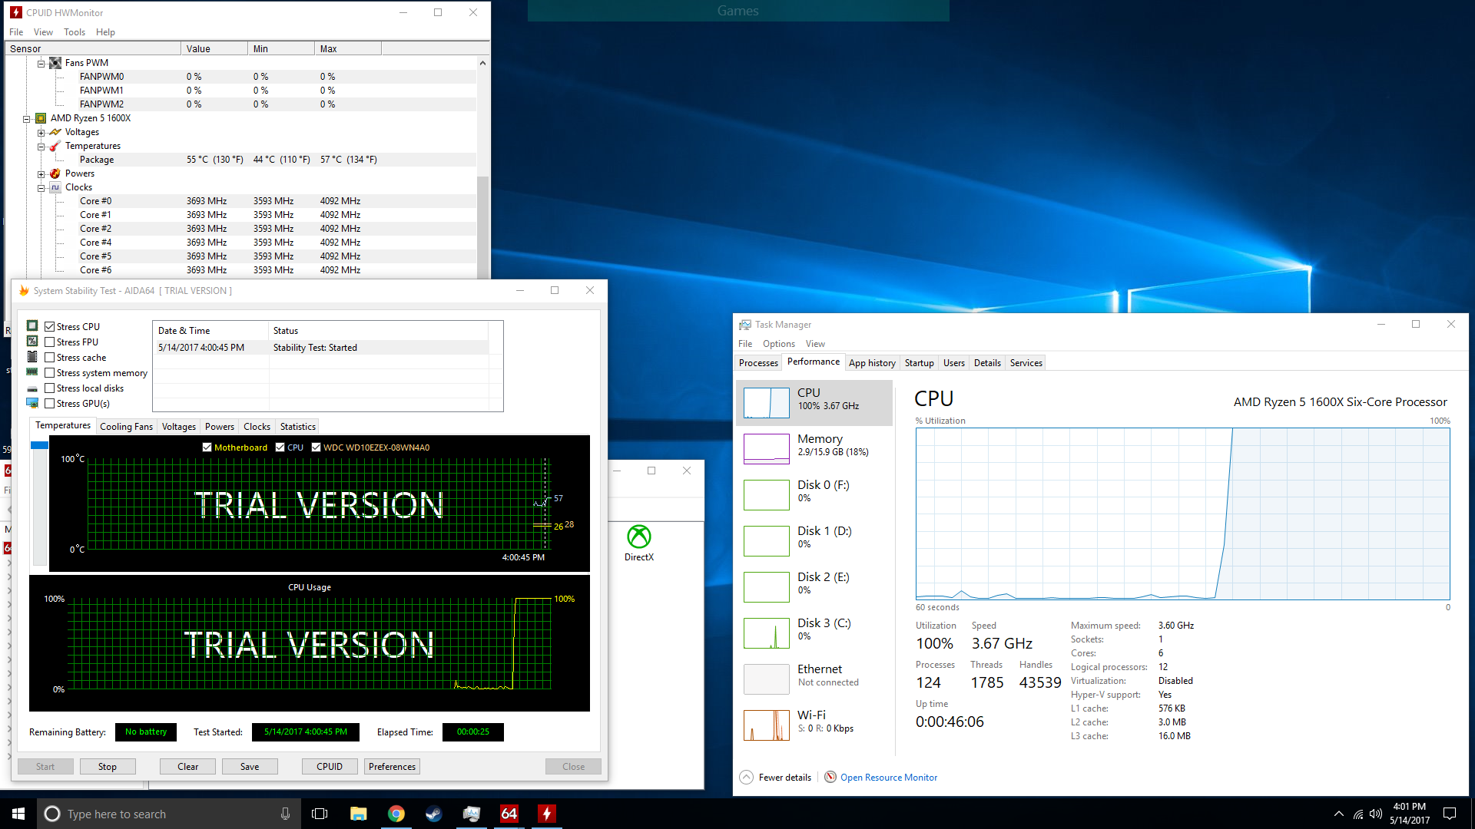Click the Preferences button
1475x829 pixels.
392,766
